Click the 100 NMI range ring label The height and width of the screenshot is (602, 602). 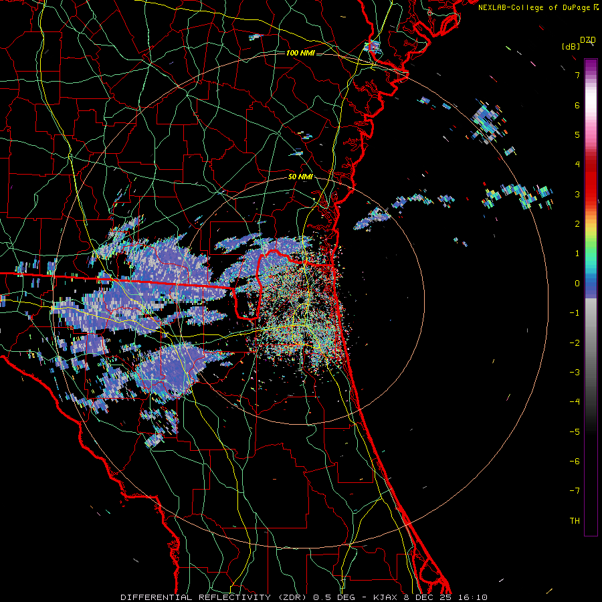[300, 53]
